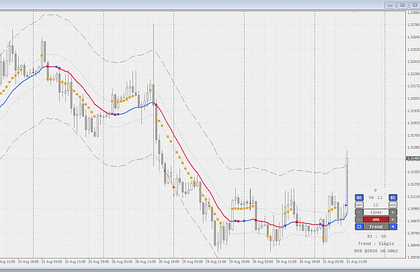Click the '#1 : 60' label
Image resolution: width=420 pixels, height=272 pixels.
coord(377,236)
